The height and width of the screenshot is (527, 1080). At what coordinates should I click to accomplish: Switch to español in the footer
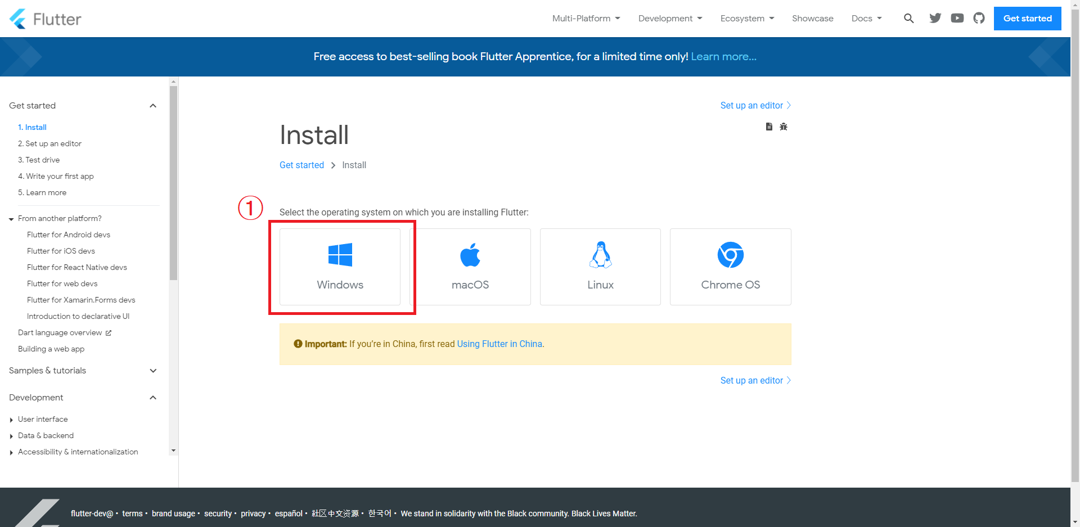click(x=289, y=514)
